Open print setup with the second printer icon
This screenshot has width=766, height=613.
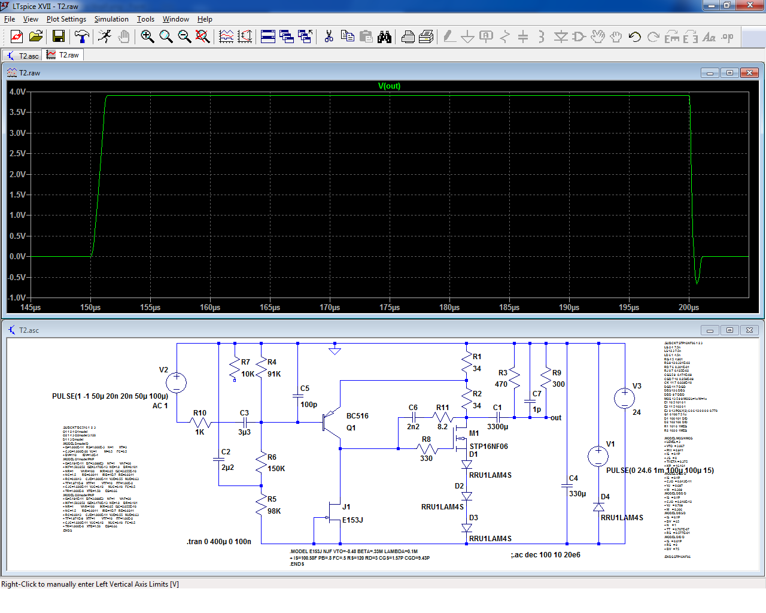point(427,37)
